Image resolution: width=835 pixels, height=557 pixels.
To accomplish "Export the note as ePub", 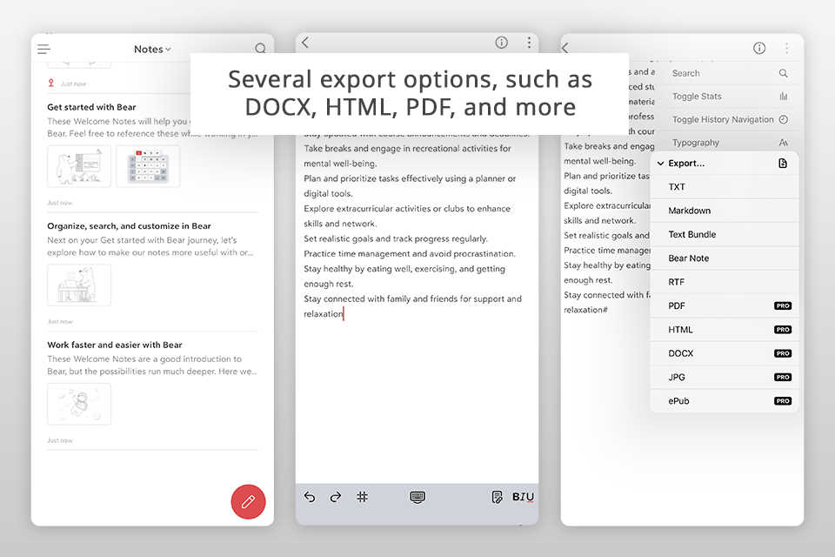I will 725,401.
